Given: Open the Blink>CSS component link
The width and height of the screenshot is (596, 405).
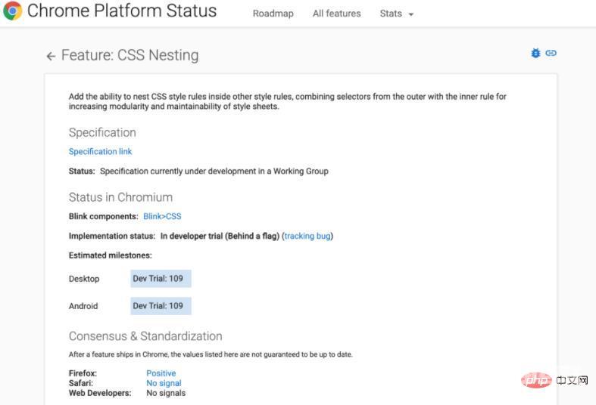Looking at the screenshot, I should (162, 216).
